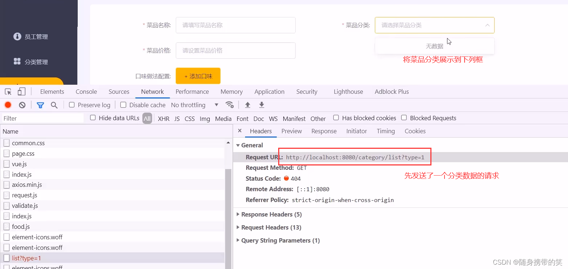Open the No throttling dropdown
This screenshot has height=269, width=568.
point(195,105)
